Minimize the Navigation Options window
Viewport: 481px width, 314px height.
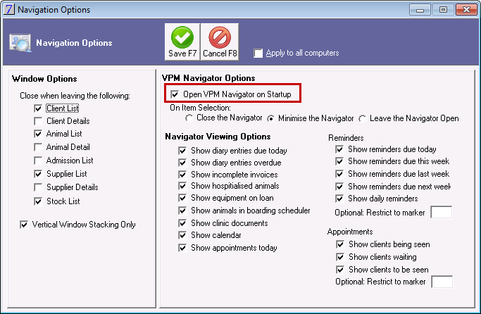pyautogui.click(x=420, y=10)
